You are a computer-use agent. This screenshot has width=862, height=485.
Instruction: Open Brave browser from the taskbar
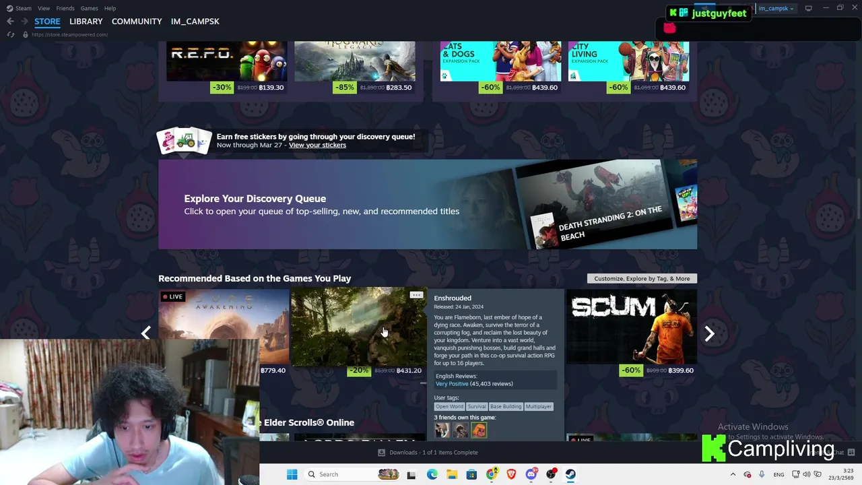tap(511, 474)
